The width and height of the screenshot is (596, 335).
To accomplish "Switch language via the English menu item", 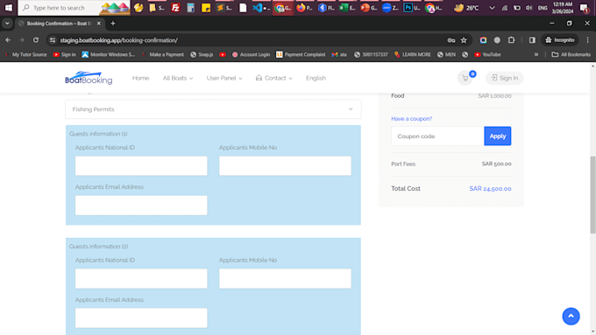I will pyautogui.click(x=316, y=78).
